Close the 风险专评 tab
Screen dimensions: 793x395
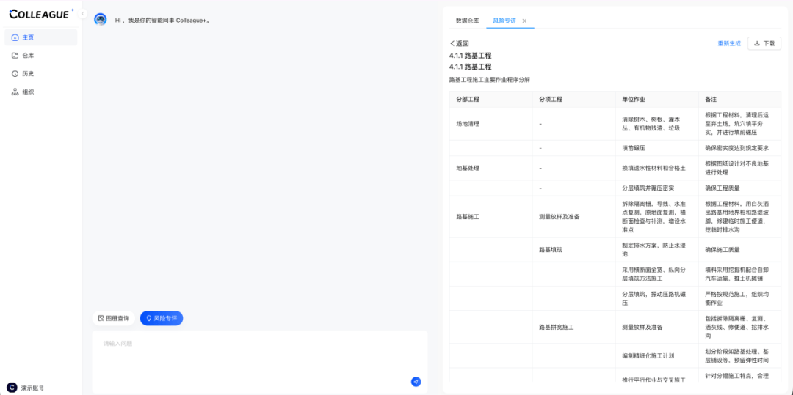click(524, 21)
